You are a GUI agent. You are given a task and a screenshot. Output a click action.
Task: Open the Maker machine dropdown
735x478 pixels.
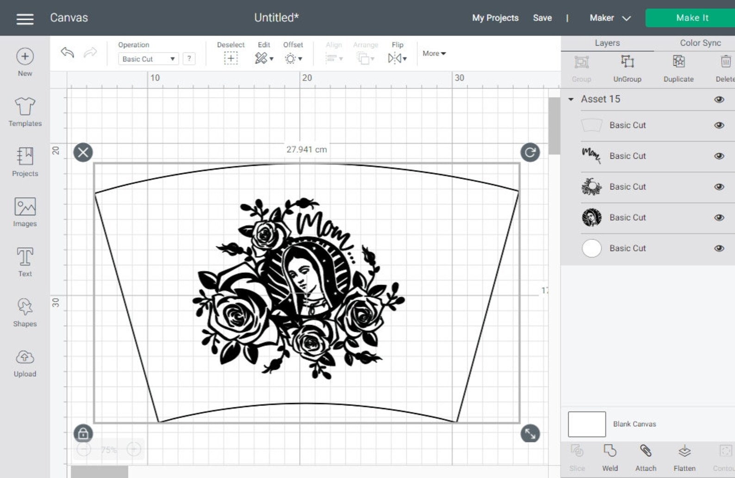pos(610,18)
